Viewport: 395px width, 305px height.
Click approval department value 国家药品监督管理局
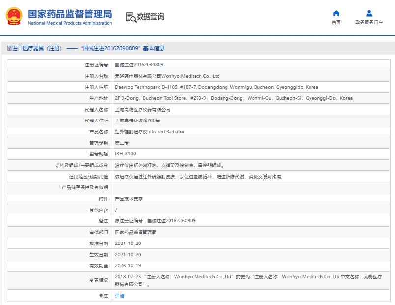point(136,232)
